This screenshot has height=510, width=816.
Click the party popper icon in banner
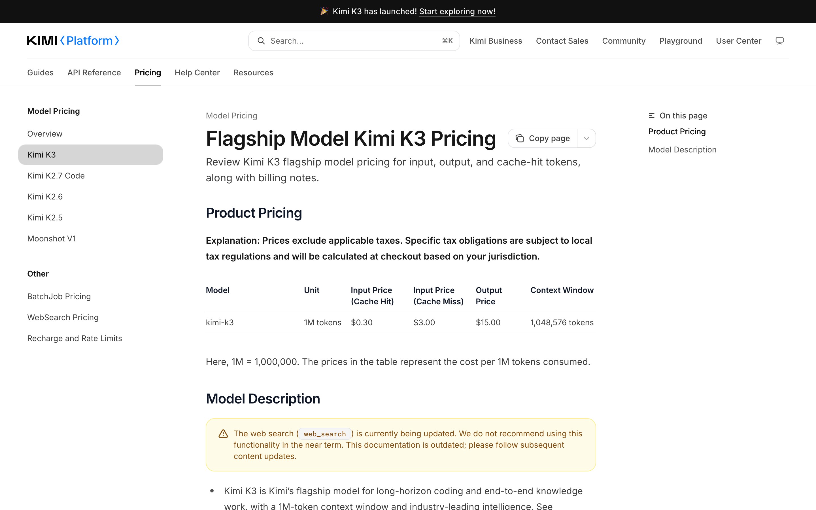click(x=324, y=11)
